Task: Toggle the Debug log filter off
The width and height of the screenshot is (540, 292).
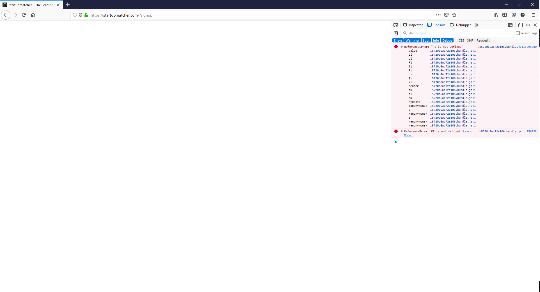Action: pyautogui.click(x=447, y=40)
